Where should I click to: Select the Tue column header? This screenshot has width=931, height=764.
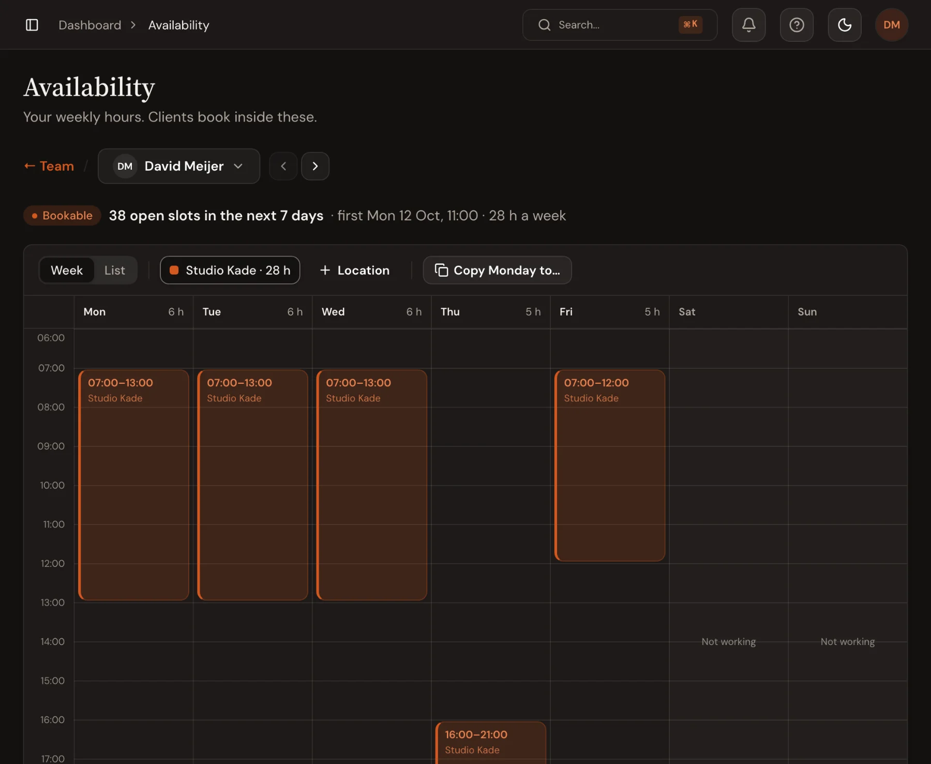click(253, 312)
